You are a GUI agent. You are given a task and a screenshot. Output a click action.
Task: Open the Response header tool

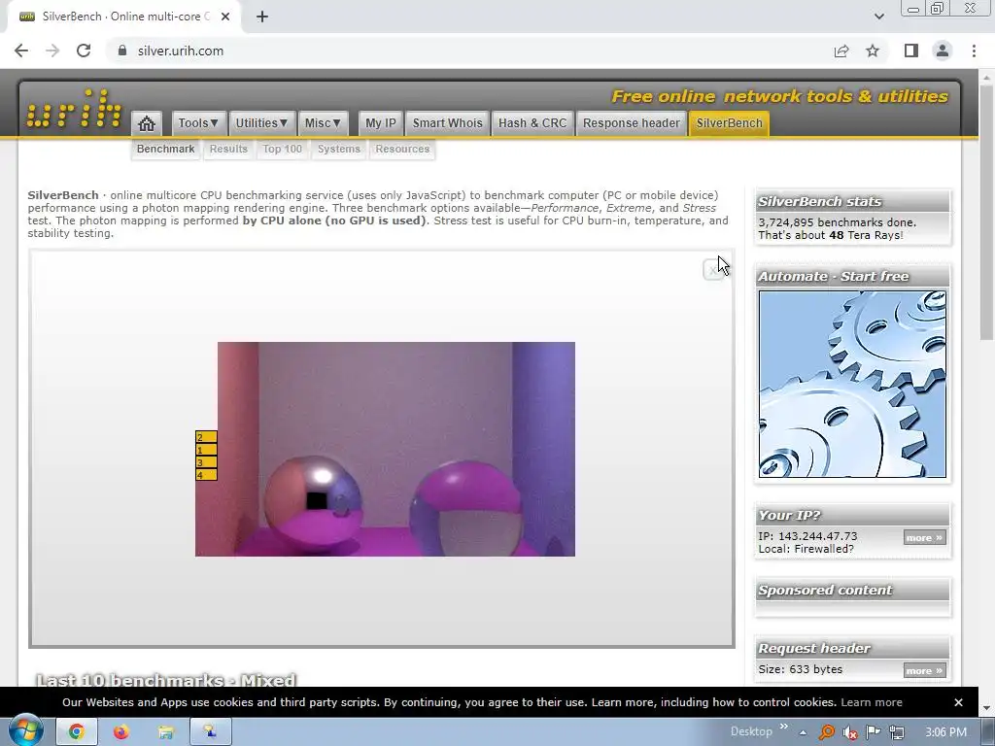(x=632, y=123)
